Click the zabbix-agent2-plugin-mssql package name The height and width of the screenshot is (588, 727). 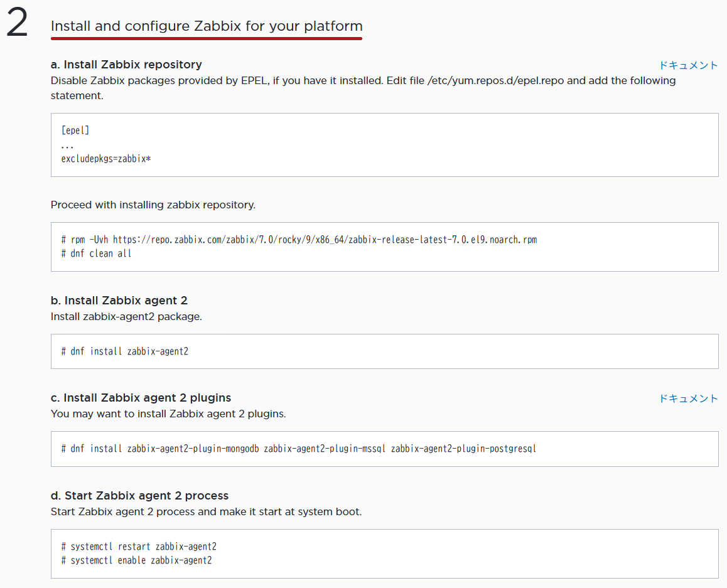click(325, 449)
